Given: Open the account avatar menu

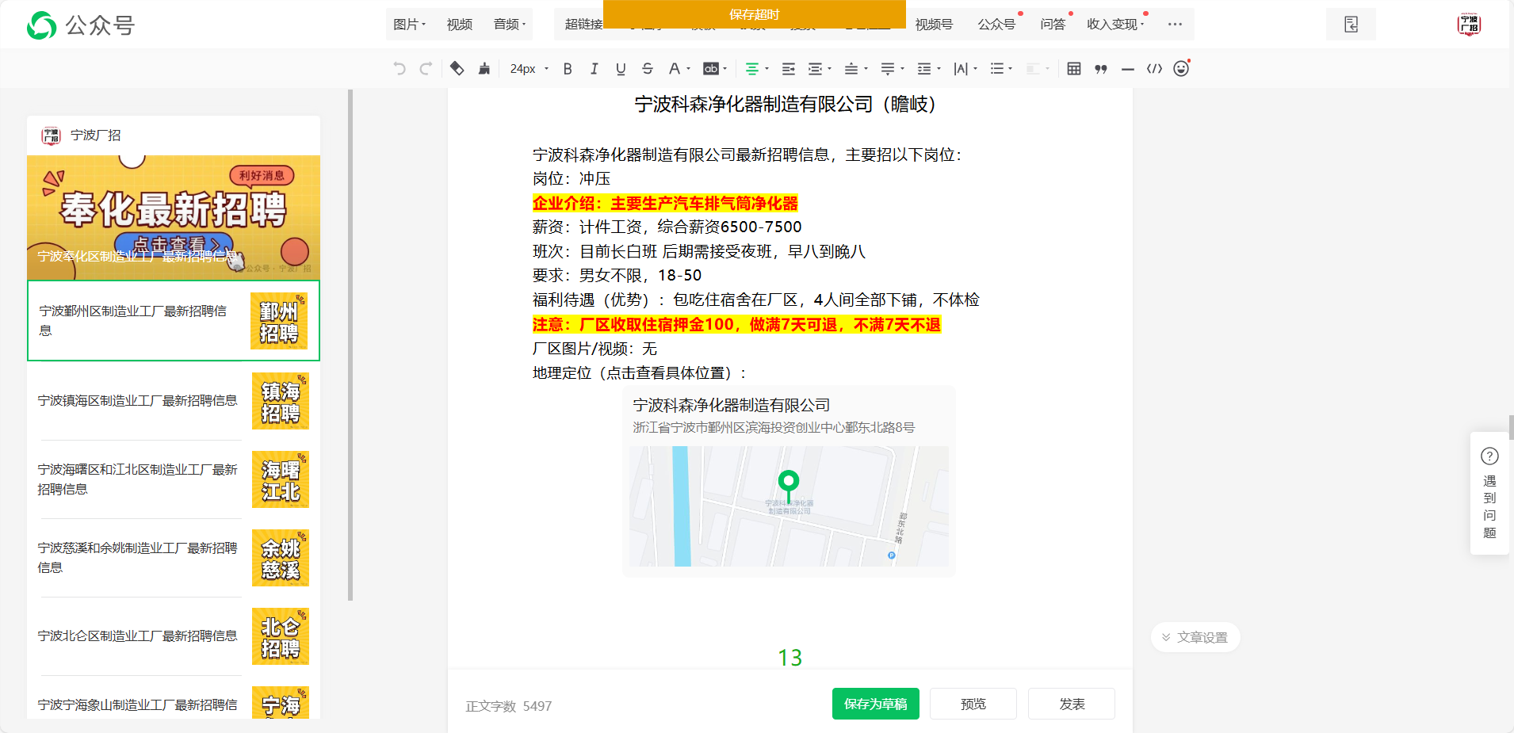Looking at the screenshot, I should [x=1469, y=25].
